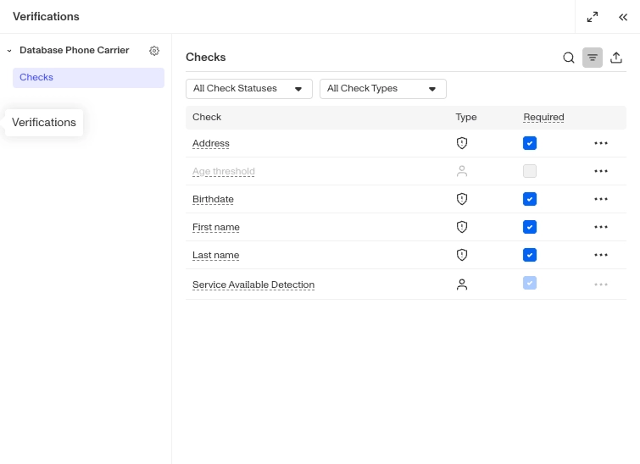The width and height of the screenshot is (640, 464).
Task: Enable Required for Age threshold
Action: pos(530,171)
